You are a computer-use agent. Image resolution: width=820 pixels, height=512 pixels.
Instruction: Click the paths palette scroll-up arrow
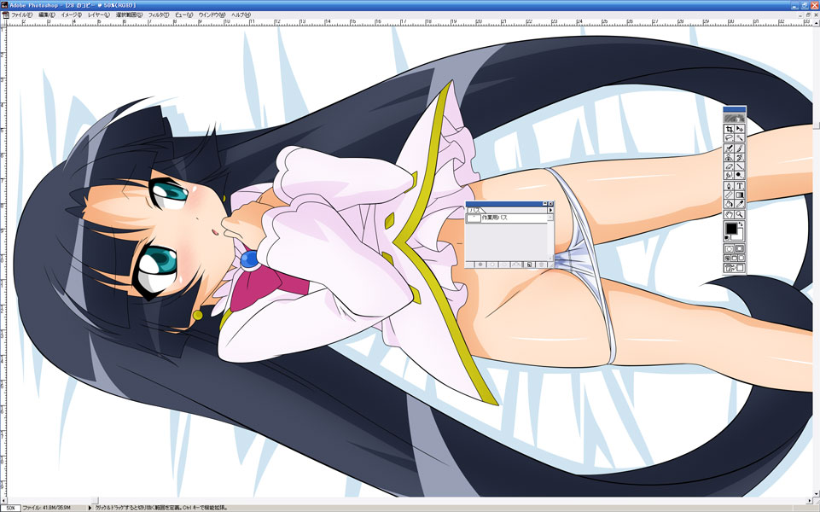point(550,218)
